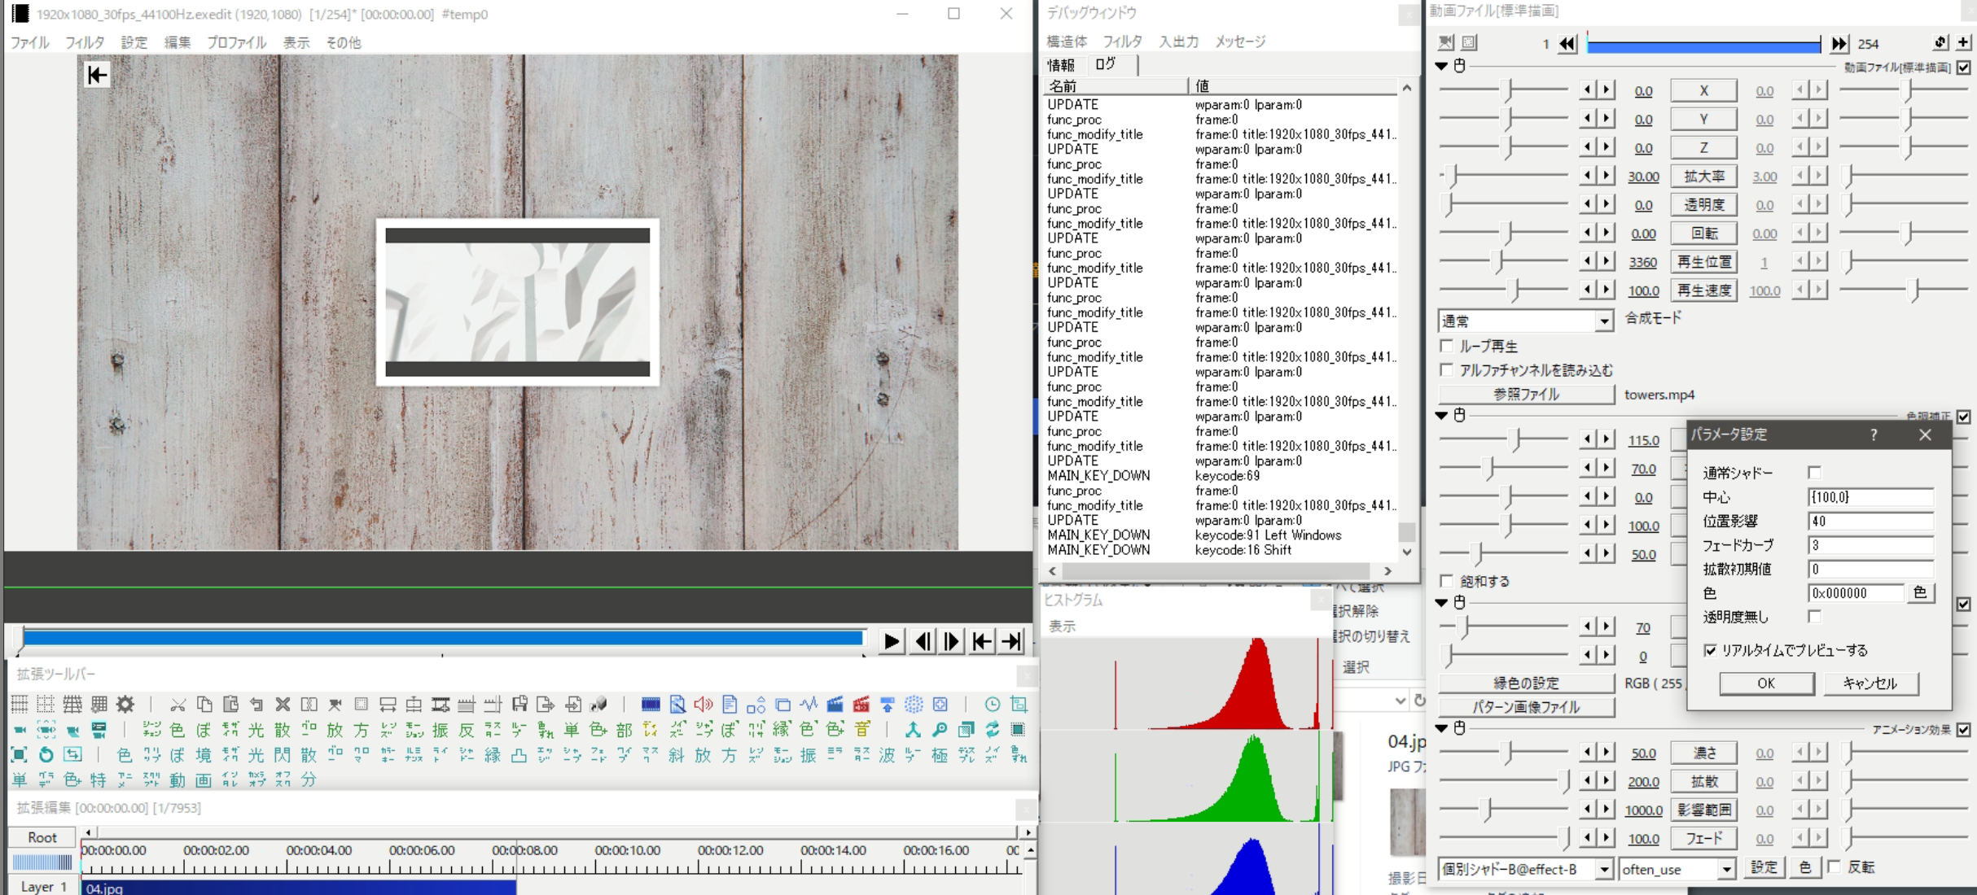Image resolution: width=1977 pixels, height=895 pixels.
Task: Uncheck リアルタイムでプレビューする option
Action: pos(1710,650)
